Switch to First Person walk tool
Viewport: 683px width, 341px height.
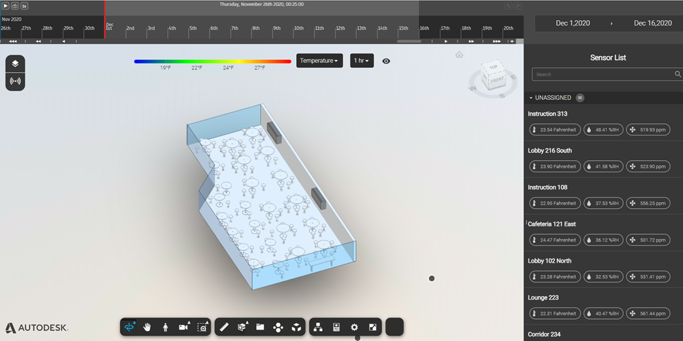coord(165,327)
